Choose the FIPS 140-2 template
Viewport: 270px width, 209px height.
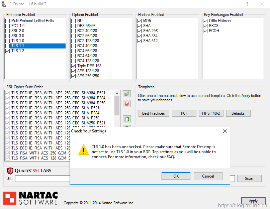pyautogui.click(x=211, y=113)
